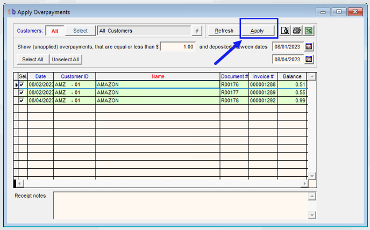Click the Unselect All button
The height and width of the screenshot is (230, 370).
[66, 59]
